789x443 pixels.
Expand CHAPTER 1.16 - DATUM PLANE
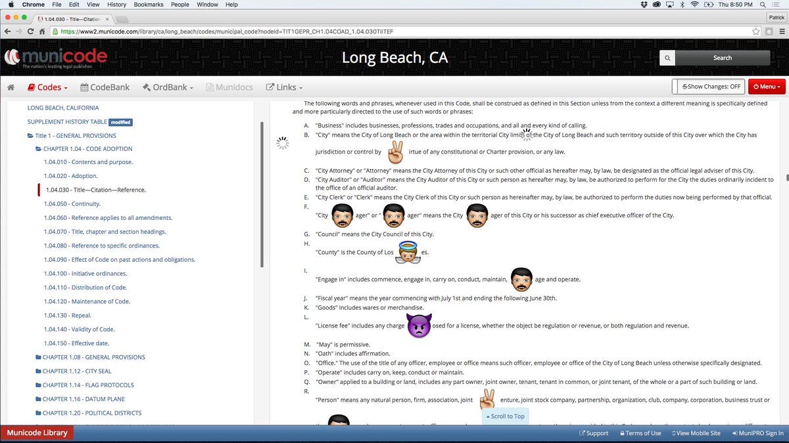[x=80, y=399]
